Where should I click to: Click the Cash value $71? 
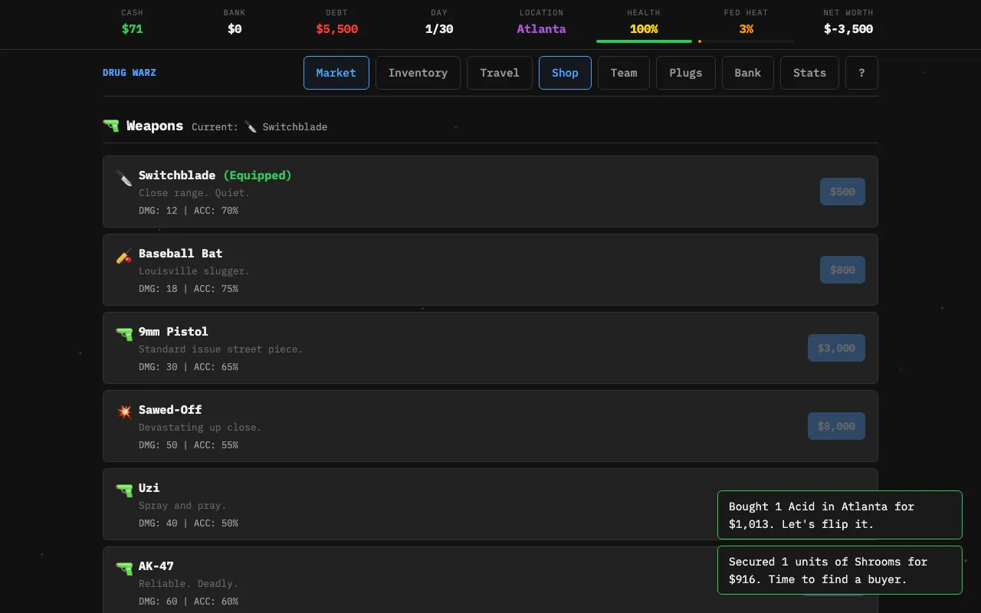133,29
